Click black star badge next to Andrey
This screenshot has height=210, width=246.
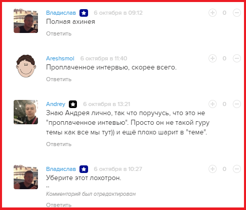(73, 104)
